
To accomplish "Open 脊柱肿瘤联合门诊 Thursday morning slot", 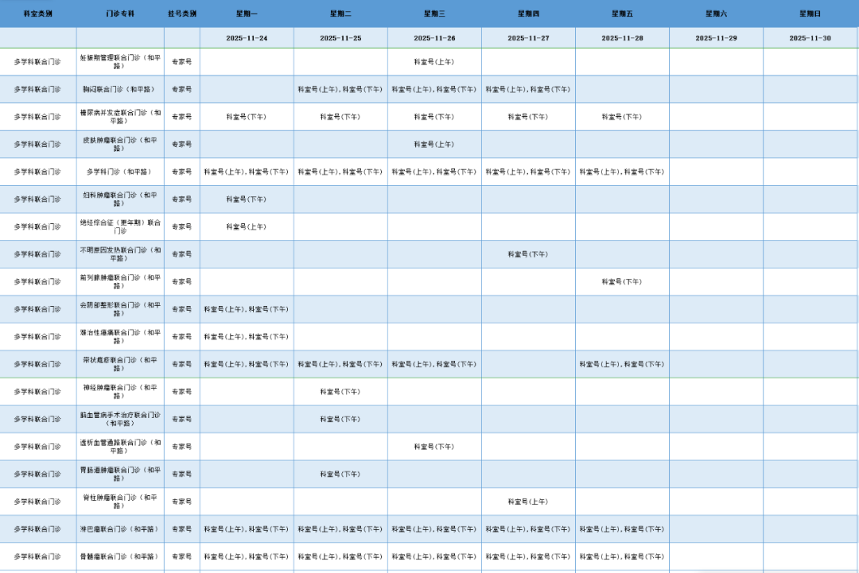I will click(x=528, y=501).
